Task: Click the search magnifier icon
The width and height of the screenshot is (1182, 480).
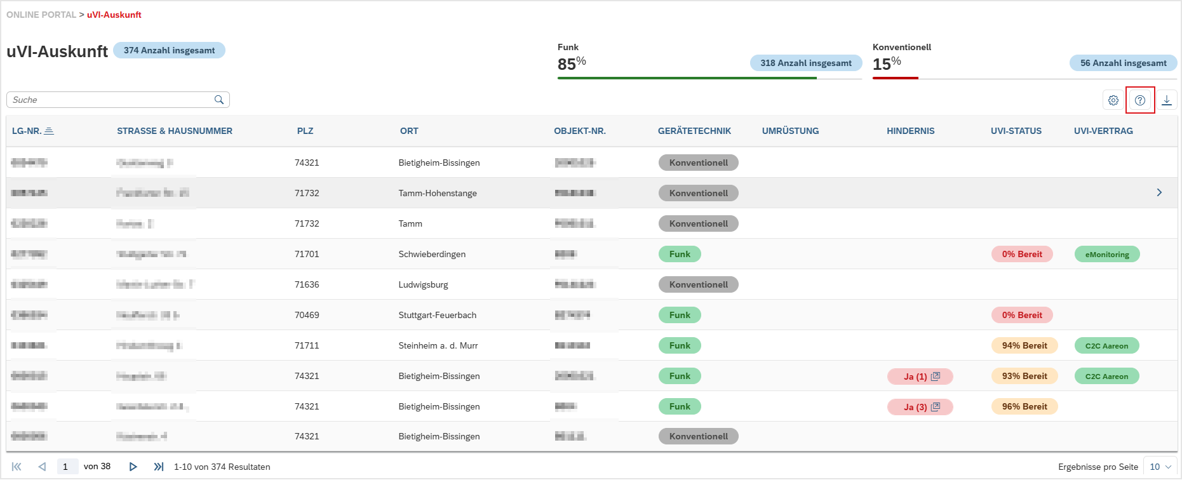Action: coord(219,100)
